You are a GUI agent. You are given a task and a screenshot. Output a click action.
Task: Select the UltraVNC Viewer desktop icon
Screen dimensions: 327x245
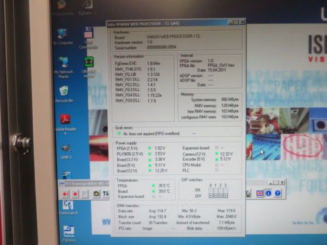click(x=89, y=67)
